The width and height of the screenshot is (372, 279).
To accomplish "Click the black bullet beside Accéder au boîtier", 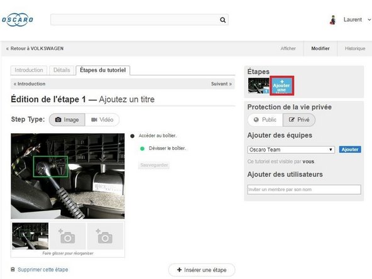I will (133, 136).
